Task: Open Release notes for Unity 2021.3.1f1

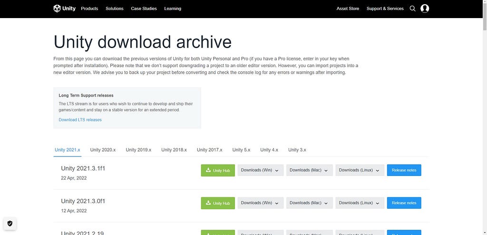Action: 404,170
